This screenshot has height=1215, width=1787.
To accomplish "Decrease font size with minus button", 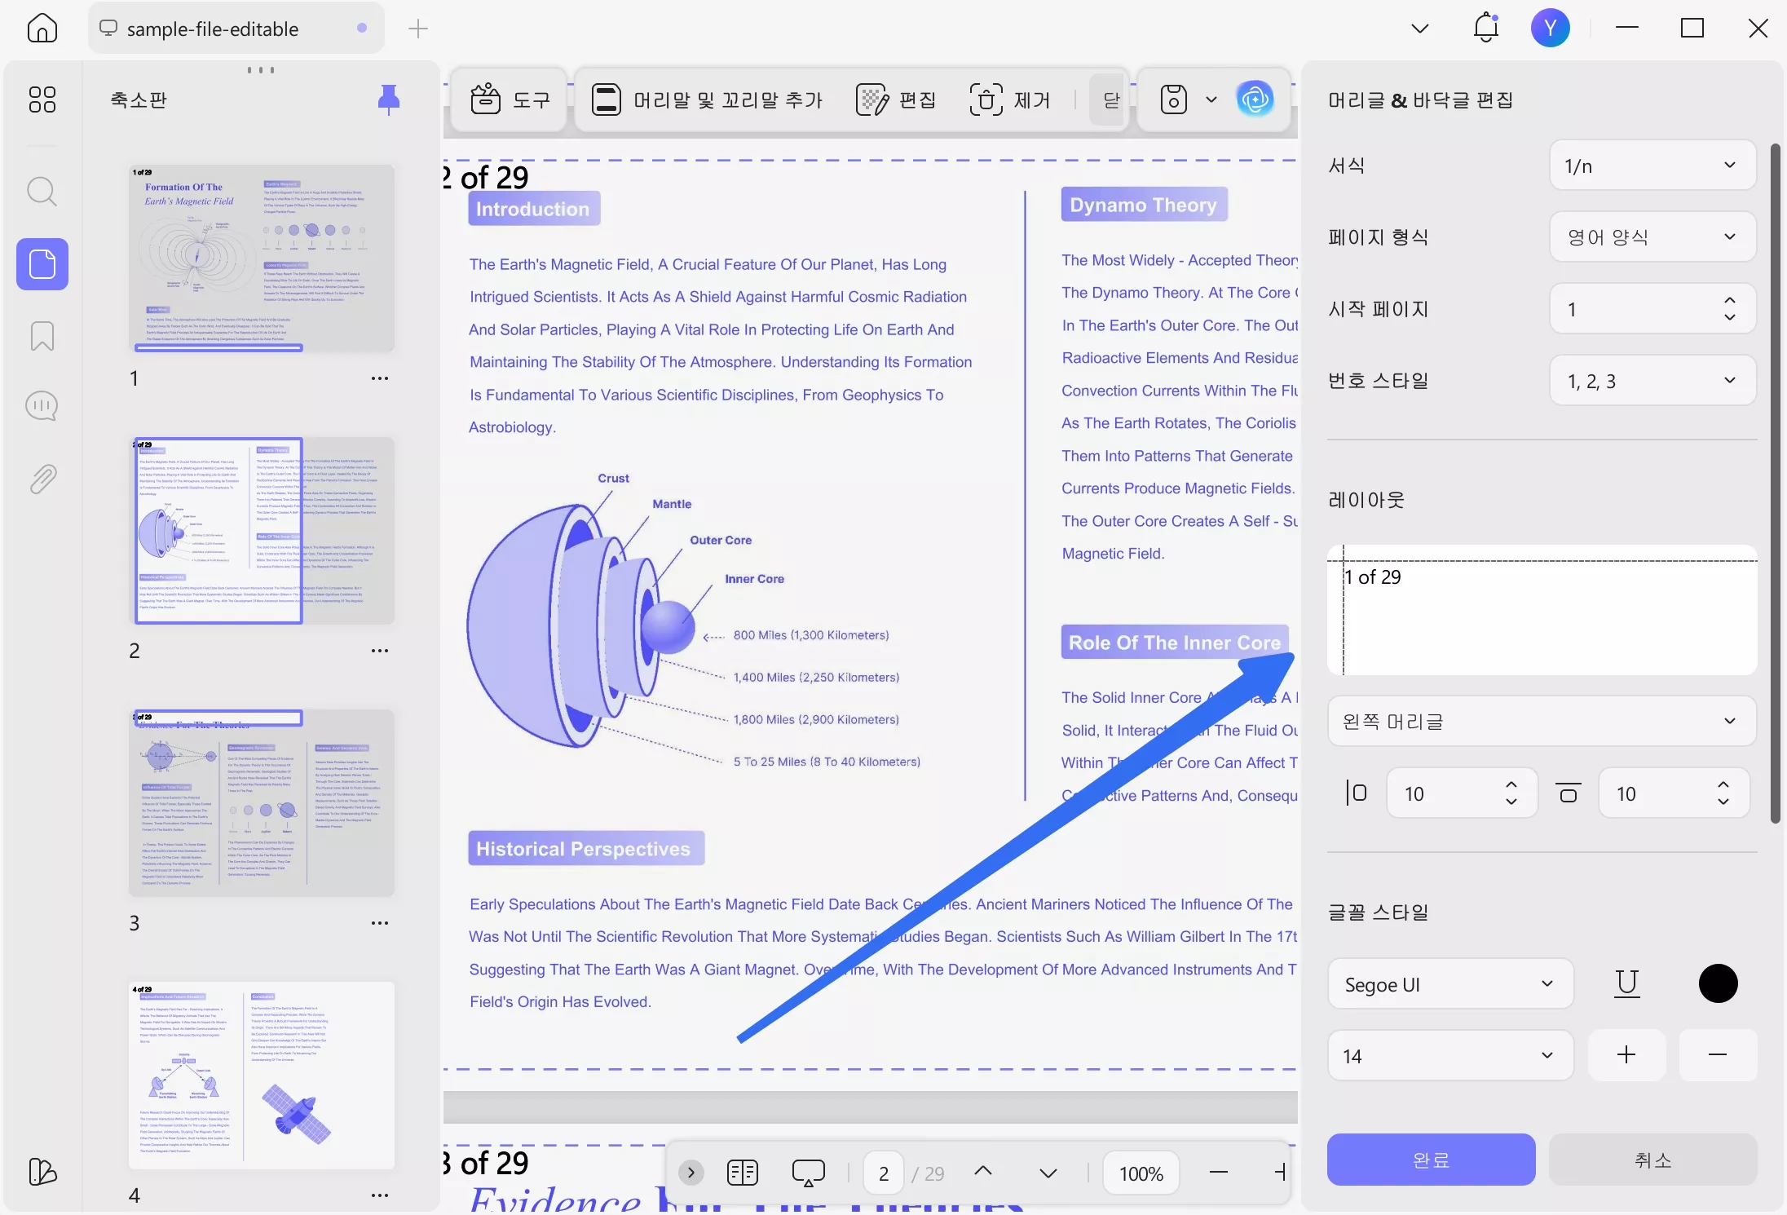I will pyautogui.click(x=1718, y=1055).
